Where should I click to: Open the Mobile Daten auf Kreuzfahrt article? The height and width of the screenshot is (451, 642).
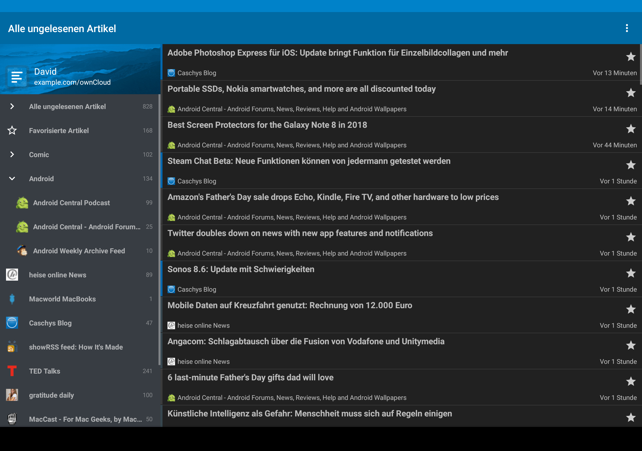[289, 305]
